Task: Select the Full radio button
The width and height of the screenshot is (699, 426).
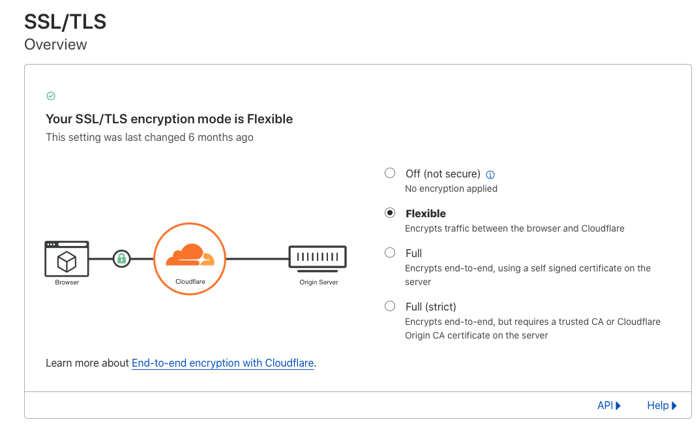Action: (x=390, y=252)
